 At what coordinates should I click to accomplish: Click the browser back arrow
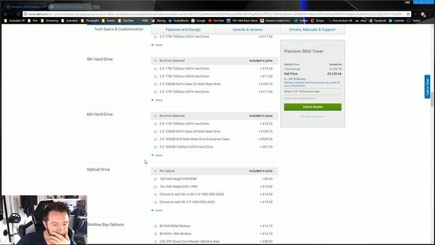(x=6, y=14)
